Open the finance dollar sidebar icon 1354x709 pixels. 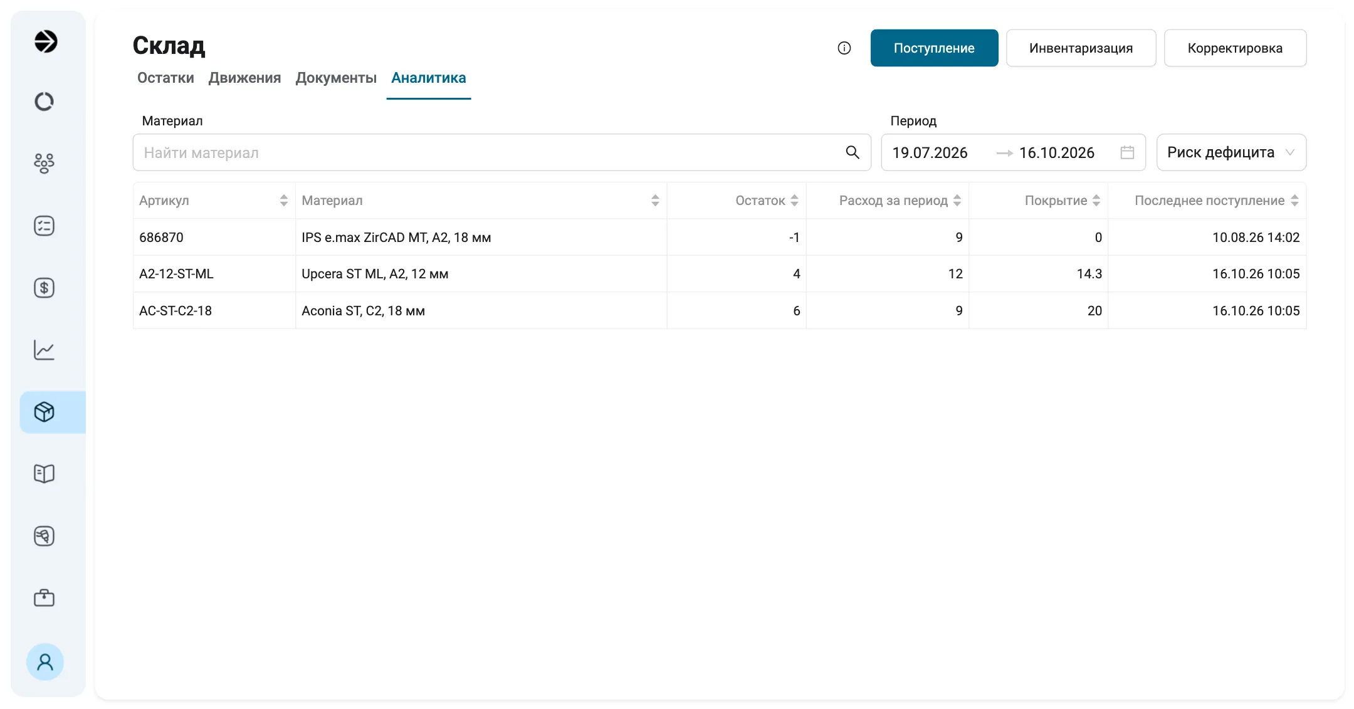click(x=44, y=288)
